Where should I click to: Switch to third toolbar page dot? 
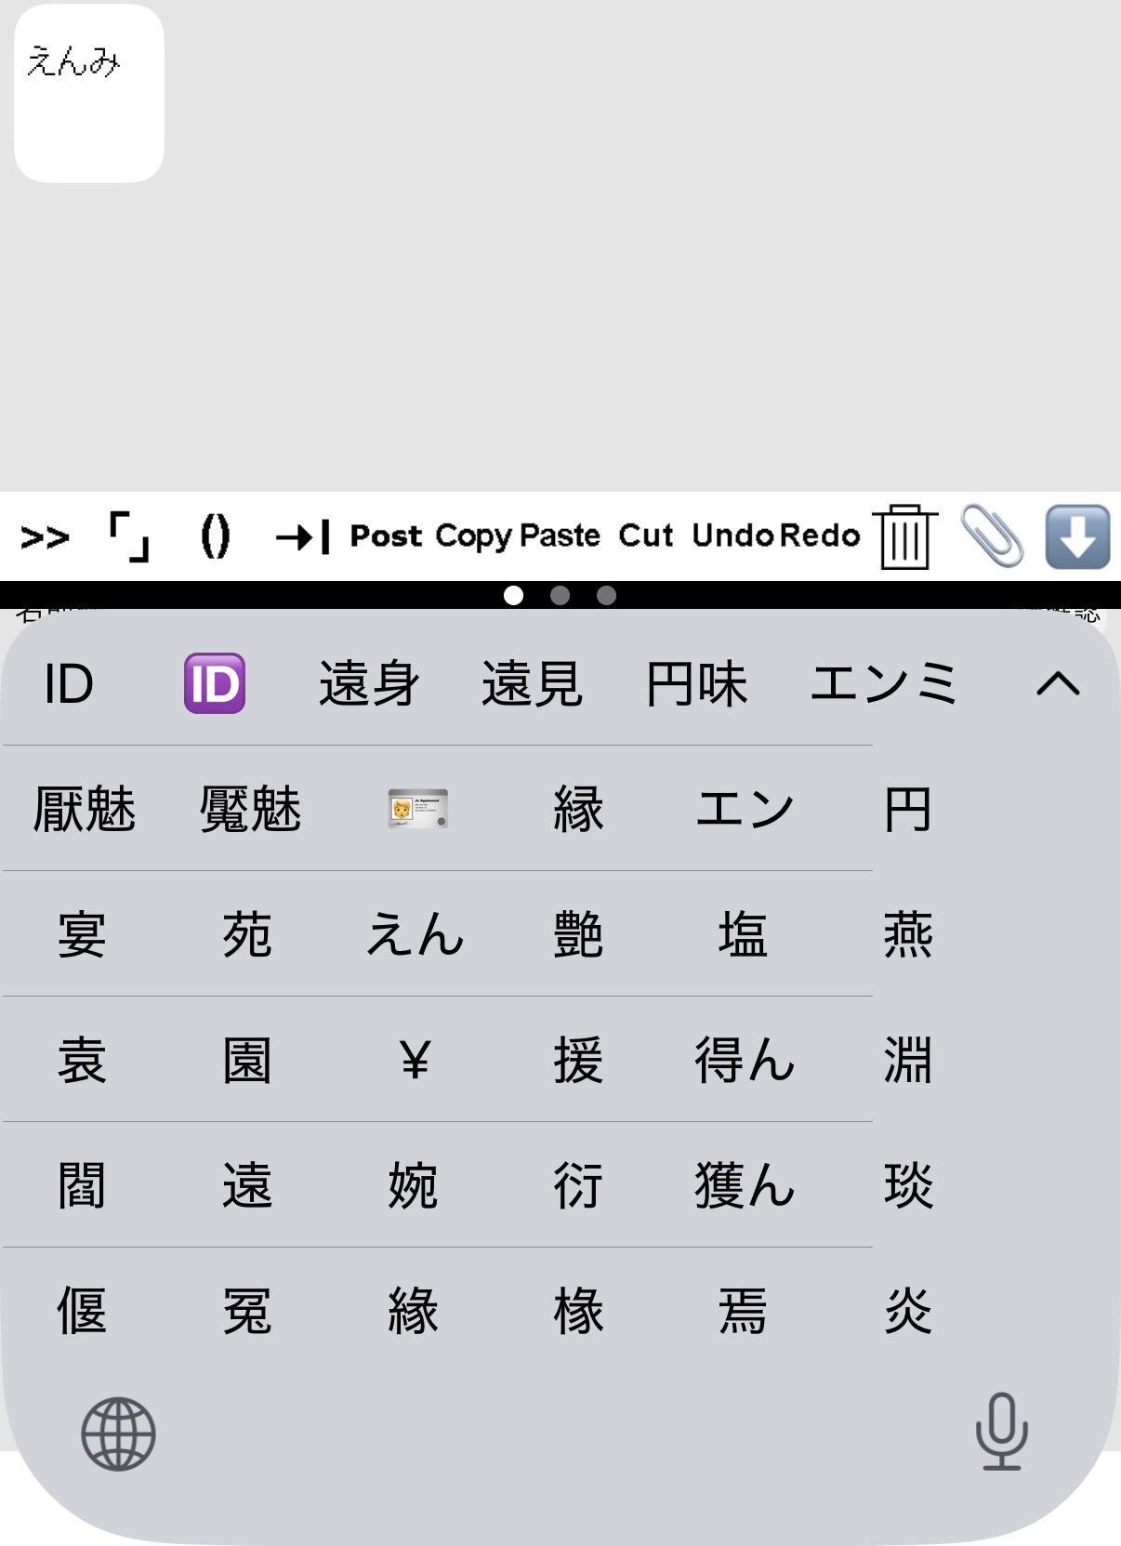click(x=606, y=596)
